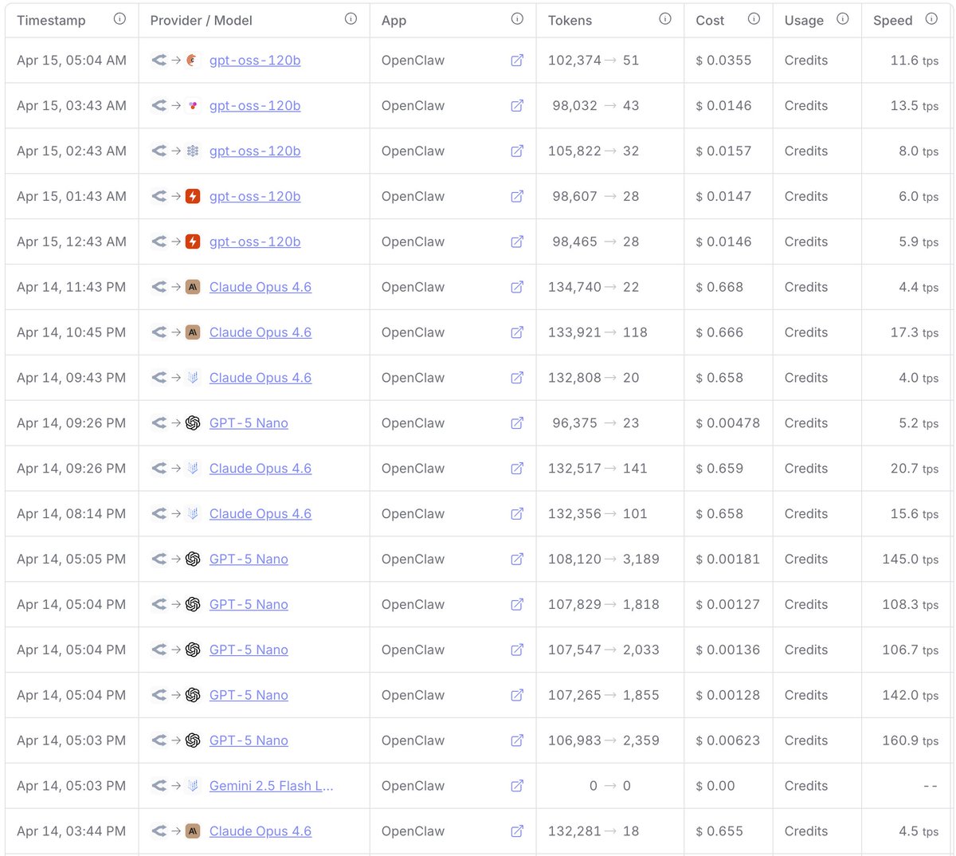The width and height of the screenshot is (956, 856).
Task: Click the info icon next to Timestamp header
Action: point(119,18)
